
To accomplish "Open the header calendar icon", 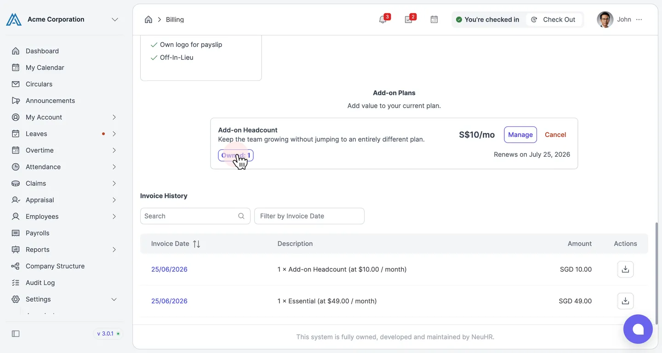I will coord(434,19).
